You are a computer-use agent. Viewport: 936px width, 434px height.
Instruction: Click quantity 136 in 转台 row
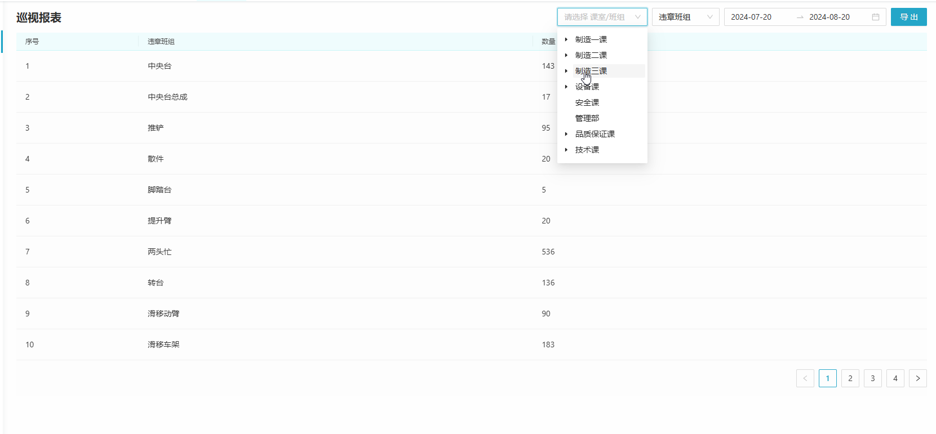[548, 283]
